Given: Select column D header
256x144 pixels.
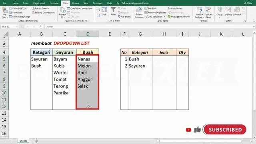Looking at the screenshot, I should coord(88,34).
